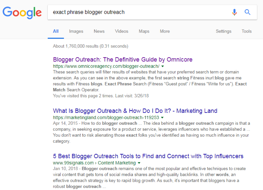Select the All results tab
Image resolution: width=263 pixels, height=190 pixels.
(x=56, y=31)
